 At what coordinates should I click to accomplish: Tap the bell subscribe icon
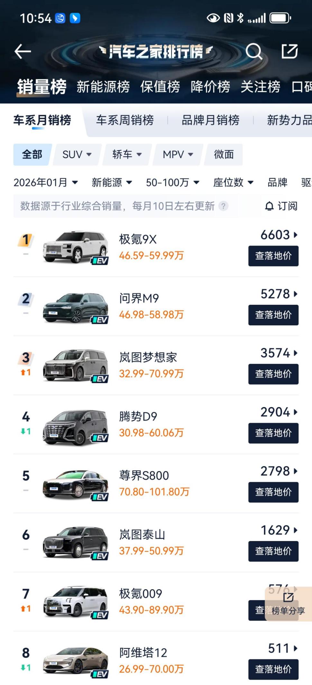pos(269,206)
